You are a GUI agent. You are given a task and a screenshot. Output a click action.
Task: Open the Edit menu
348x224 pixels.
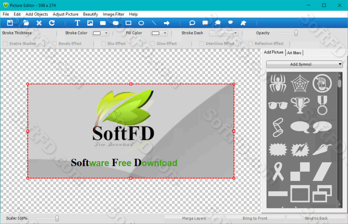coord(17,14)
